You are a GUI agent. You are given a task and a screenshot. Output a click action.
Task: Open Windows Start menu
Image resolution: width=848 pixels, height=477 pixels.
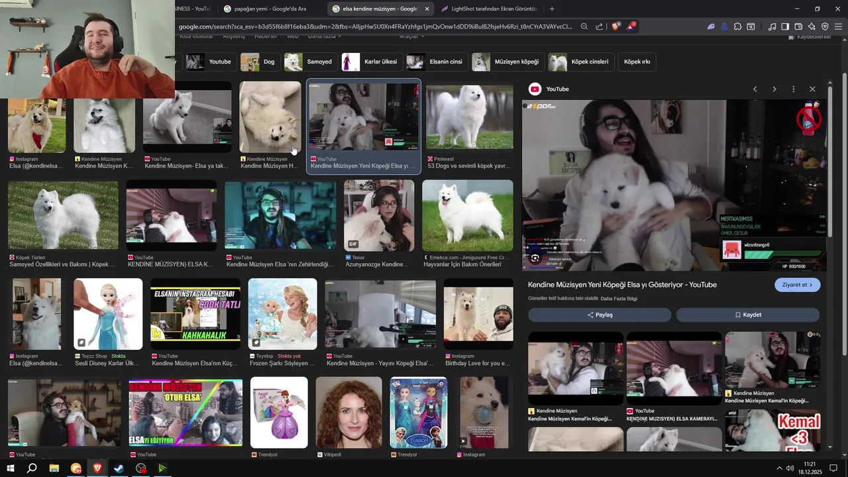(x=11, y=468)
